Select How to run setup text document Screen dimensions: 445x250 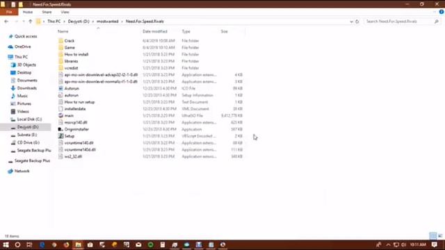[79, 102]
